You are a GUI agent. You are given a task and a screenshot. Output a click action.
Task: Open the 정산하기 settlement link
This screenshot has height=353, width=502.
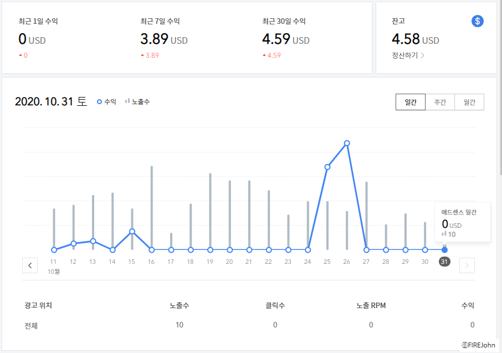pos(408,55)
